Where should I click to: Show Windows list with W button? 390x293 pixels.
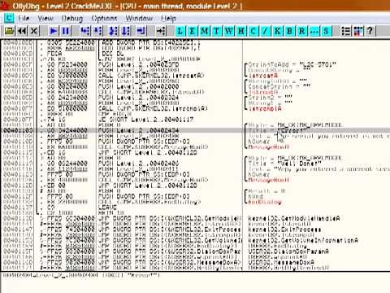pyautogui.click(x=228, y=31)
